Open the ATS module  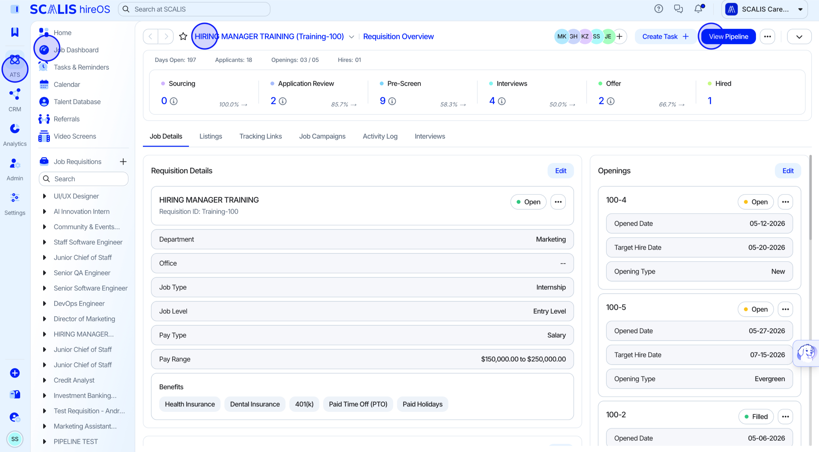15,65
